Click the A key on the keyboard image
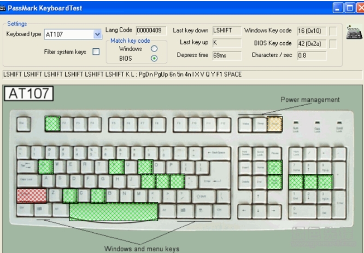Image resolution: width=364 pixels, height=253 pixels. tap(49, 181)
